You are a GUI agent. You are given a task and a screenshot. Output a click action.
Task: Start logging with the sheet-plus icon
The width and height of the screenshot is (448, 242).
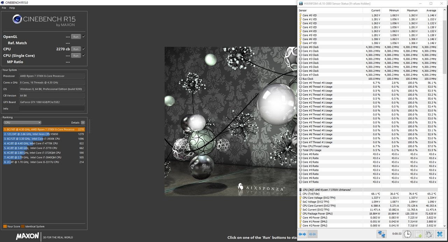(x=418, y=234)
